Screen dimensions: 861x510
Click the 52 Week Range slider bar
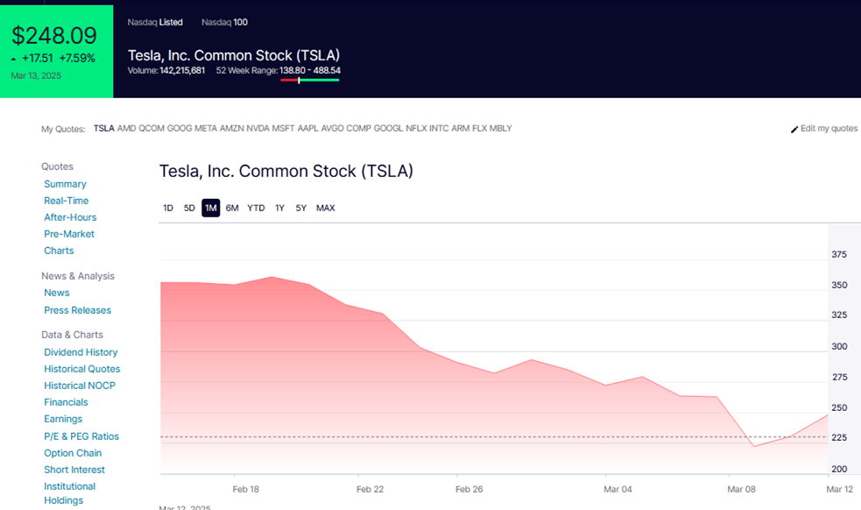pos(309,80)
